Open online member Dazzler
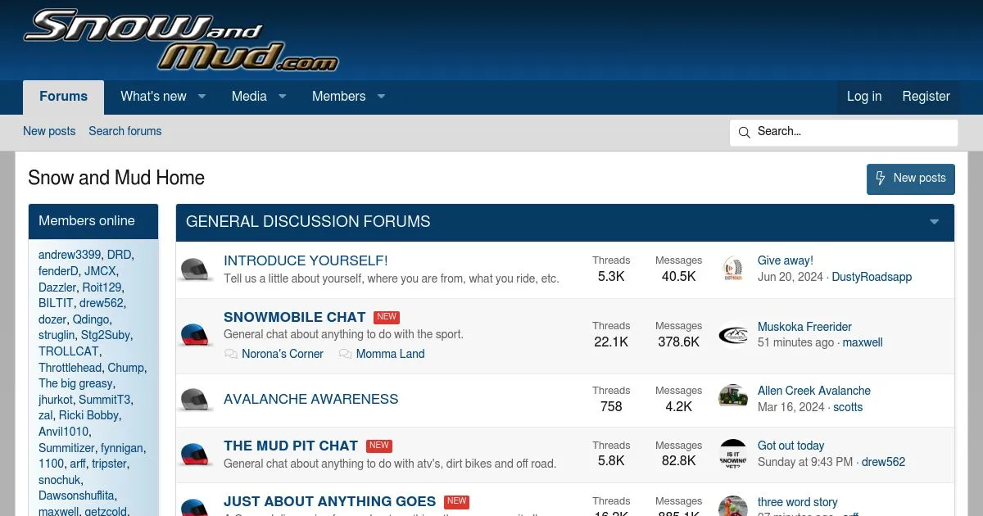983x516 pixels. (x=57, y=287)
